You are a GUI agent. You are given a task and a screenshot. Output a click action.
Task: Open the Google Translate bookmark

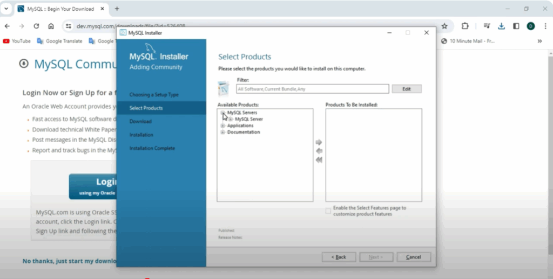59,41
